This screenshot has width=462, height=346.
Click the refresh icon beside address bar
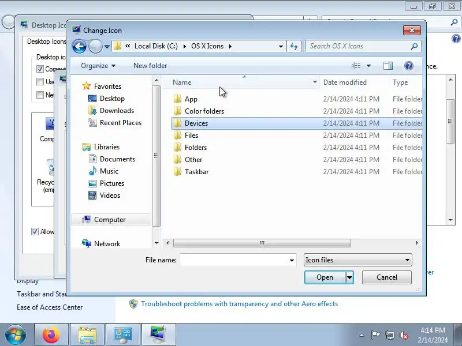294,46
